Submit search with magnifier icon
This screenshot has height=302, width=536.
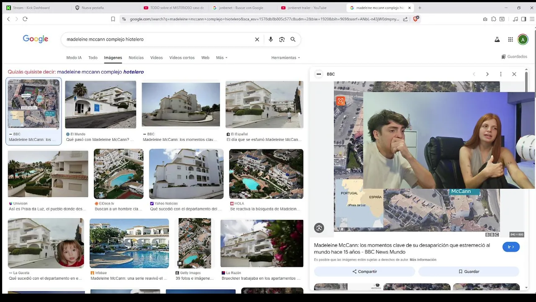[293, 39]
